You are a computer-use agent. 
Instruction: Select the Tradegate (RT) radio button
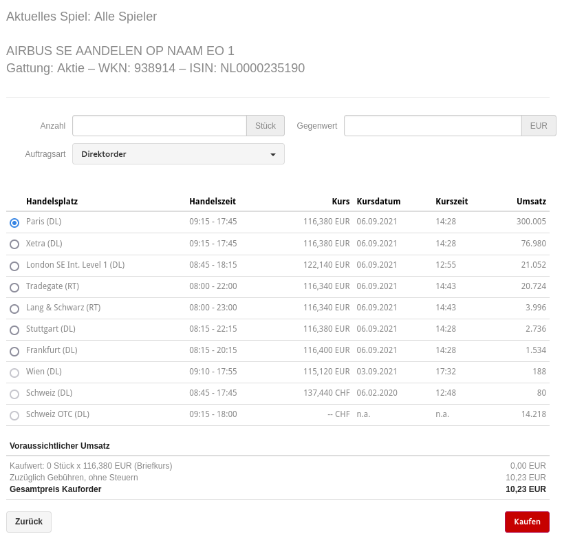(x=14, y=288)
